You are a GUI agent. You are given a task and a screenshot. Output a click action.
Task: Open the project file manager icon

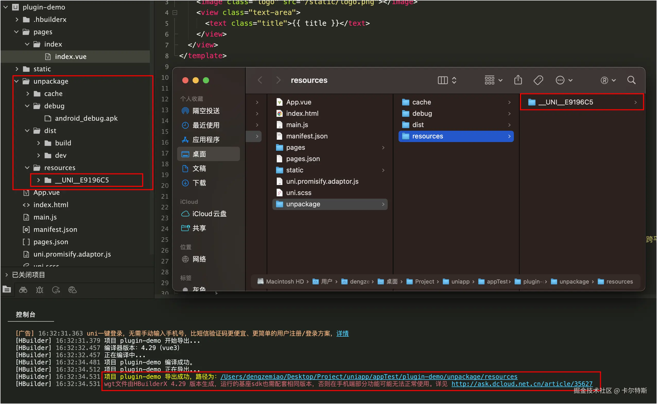coord(7,290)
